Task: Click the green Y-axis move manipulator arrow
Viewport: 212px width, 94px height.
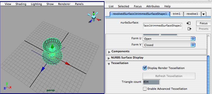Action: point(52,46)
